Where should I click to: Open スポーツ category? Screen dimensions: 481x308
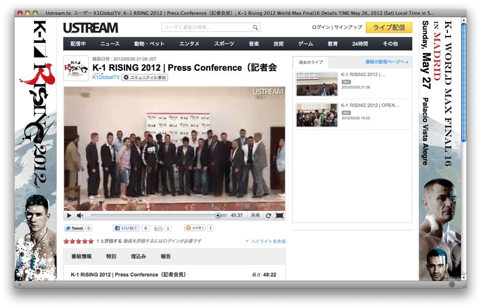pyautogui.click(x=224, y=44)
